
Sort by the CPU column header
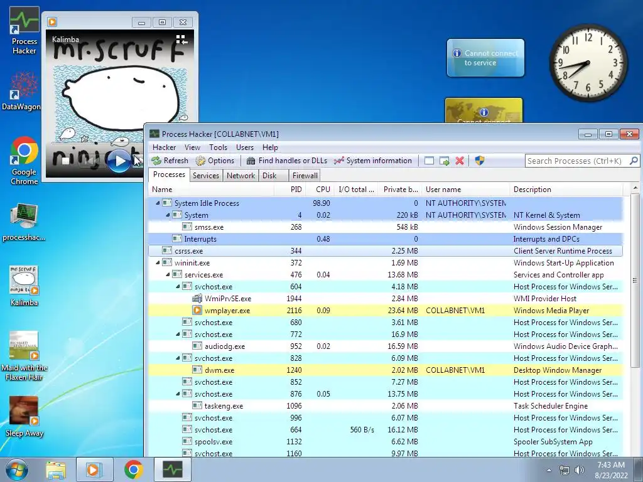coord(320,190)
